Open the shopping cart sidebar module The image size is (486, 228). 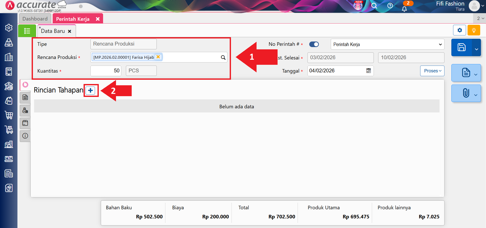point(9,115)
